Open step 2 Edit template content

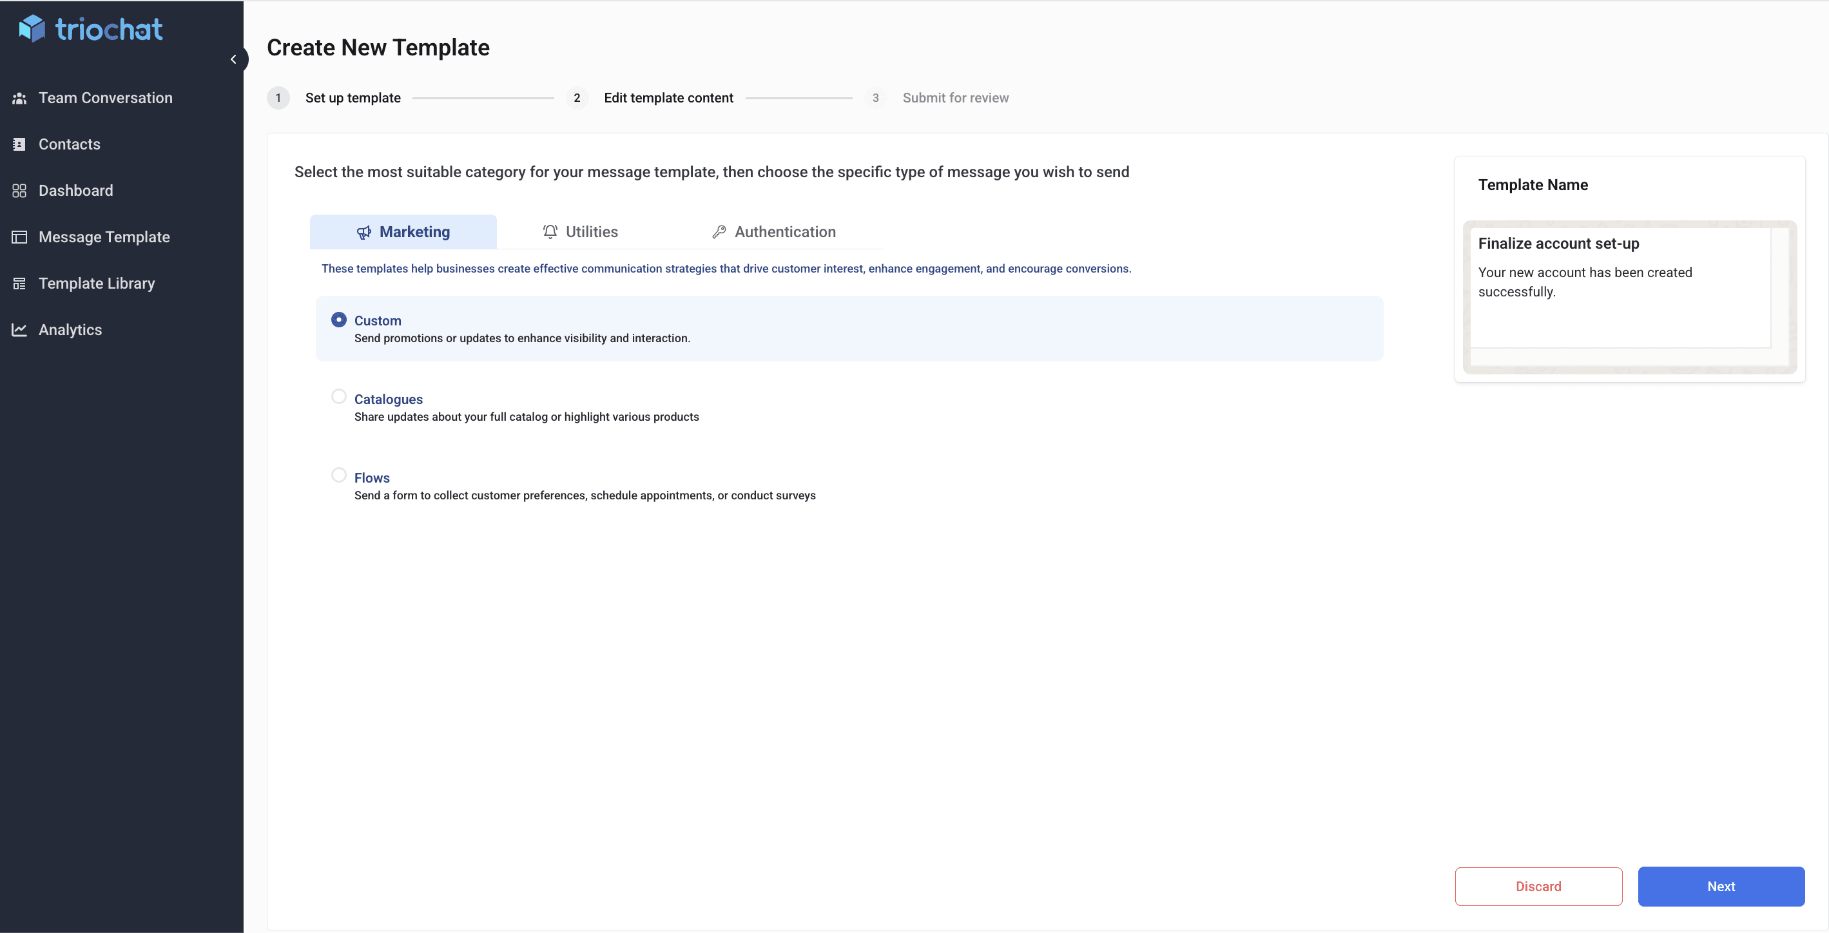668,98
